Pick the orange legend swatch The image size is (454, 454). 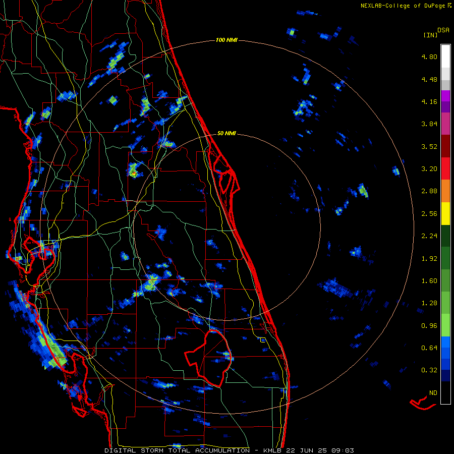coord(445,191)
